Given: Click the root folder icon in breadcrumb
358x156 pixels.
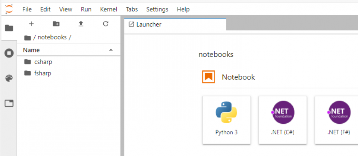Looking at the screenshot, I should [27, 38].
